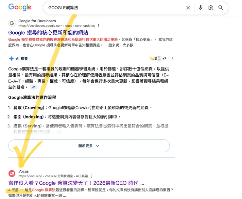
Task: Click the vocus.cc breadcrumb URL
Action: [53, 176]
